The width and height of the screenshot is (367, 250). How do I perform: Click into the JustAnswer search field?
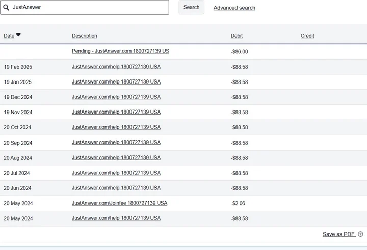pos(85,7)
